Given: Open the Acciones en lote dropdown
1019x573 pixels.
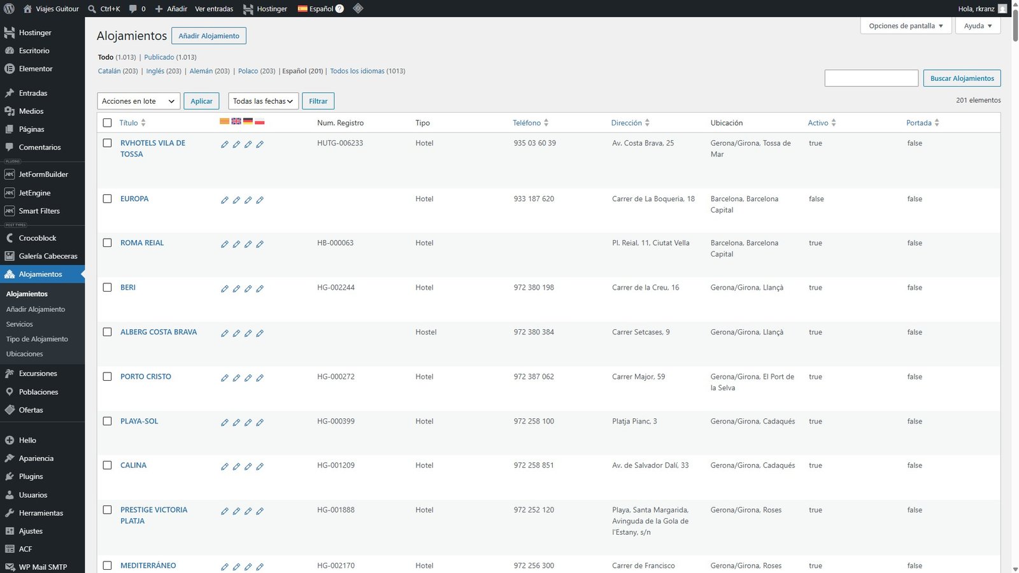Looking at the screenshot, I should [138, 101].
